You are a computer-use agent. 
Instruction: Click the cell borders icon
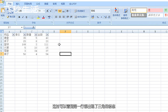tap(32, 17)
